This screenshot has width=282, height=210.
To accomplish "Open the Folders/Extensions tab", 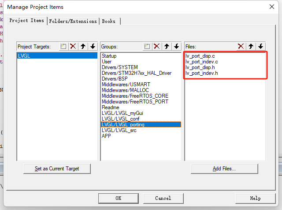I will pos(73,21).
